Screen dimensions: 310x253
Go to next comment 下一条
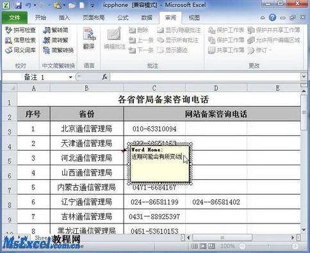pyautogui.click(x=141, y=50)
